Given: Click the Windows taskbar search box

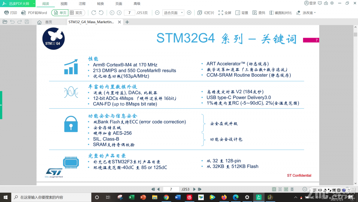Looking at the screenshot, I should coord(51,197).
